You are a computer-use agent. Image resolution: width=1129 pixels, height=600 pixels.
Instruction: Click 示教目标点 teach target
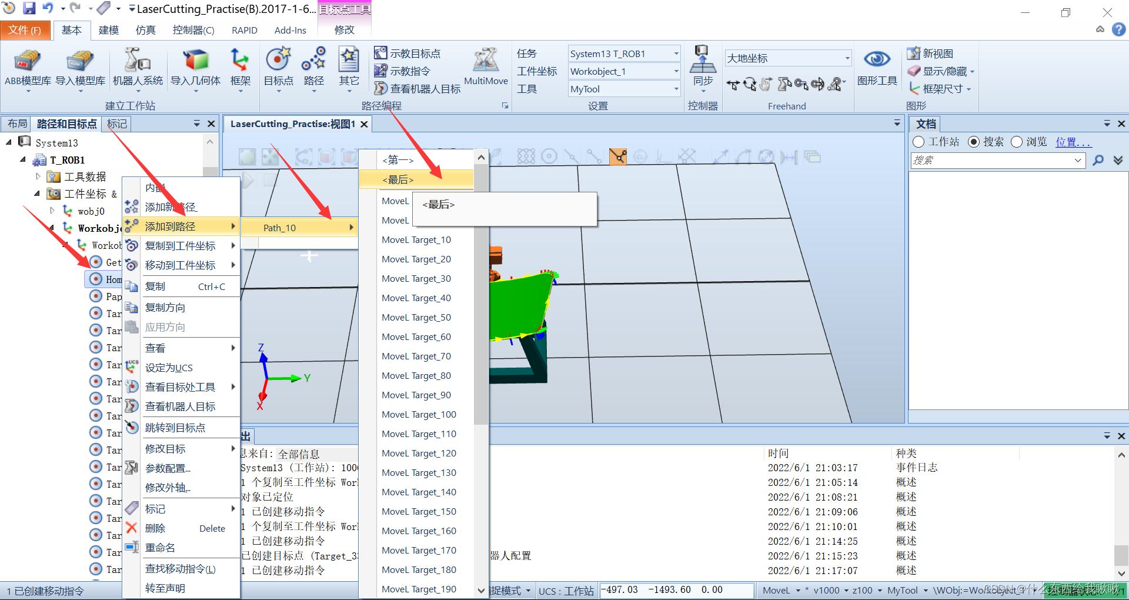coord(407,54)
